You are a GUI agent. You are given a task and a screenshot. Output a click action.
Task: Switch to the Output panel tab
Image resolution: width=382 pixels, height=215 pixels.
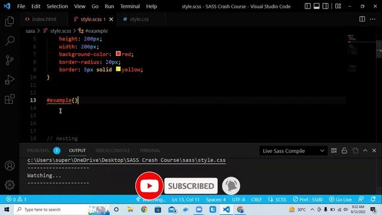77,150
